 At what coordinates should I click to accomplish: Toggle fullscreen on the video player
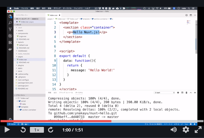coord(198,130)
